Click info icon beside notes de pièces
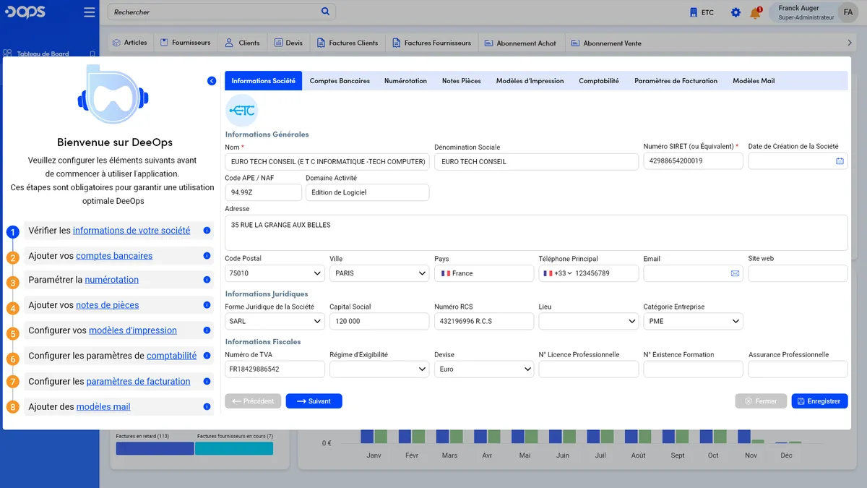 (207, 305)
